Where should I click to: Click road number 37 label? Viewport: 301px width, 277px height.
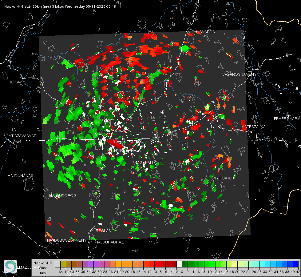[x=10, y=53]
